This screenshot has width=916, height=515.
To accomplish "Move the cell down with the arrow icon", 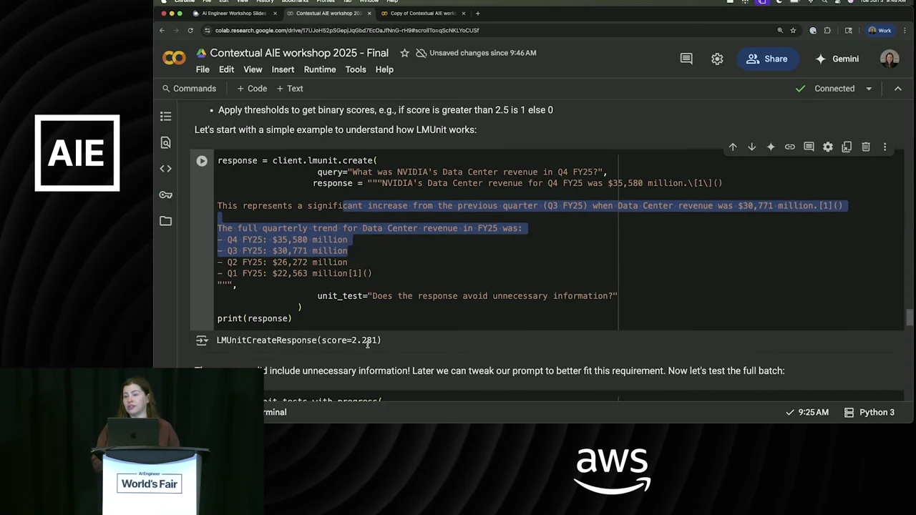I will click(x=751, y=147).
